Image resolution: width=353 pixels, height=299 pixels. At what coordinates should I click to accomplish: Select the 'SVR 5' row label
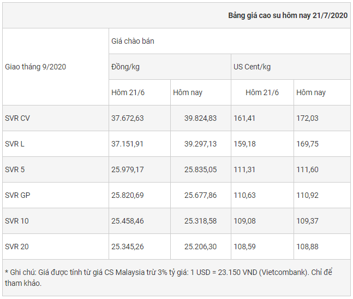tap(15, 169)
